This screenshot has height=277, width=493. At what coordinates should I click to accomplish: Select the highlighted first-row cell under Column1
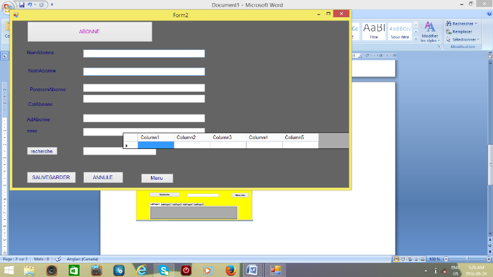pos(156,145)
